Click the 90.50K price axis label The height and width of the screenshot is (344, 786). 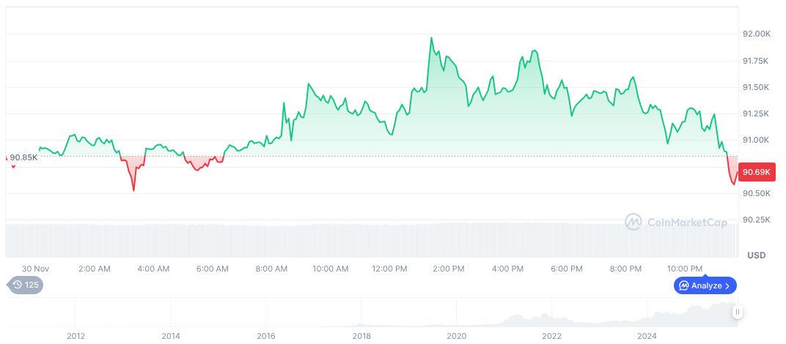[756, 193]
